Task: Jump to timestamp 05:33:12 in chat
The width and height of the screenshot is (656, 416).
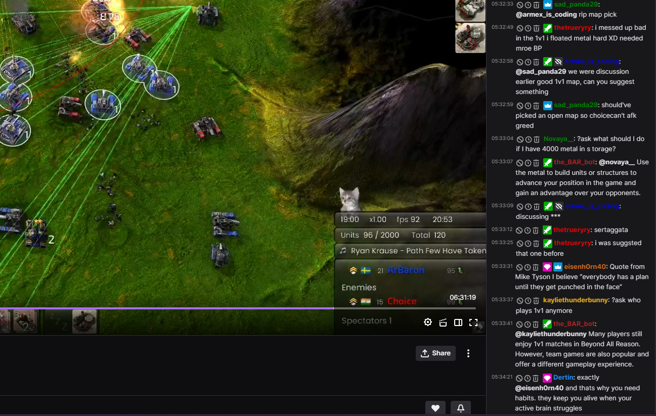Action: [x=502, y=229]
